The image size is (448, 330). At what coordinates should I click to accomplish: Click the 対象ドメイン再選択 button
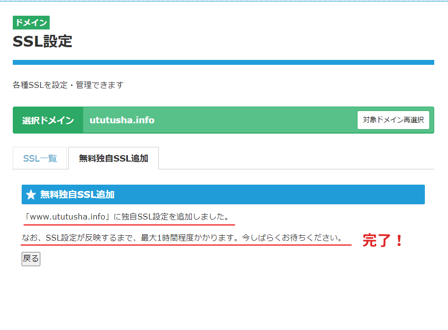[393, 120]
